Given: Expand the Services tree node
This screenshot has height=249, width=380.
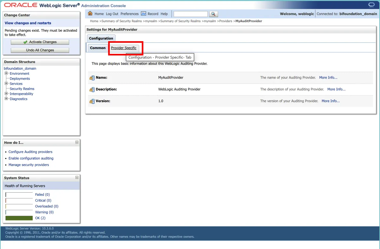Looking at the screenshot, I should click(x=6, y=84).
